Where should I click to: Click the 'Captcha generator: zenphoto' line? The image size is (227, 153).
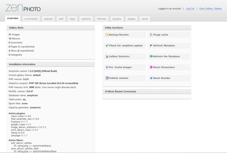tap(25, 108)
